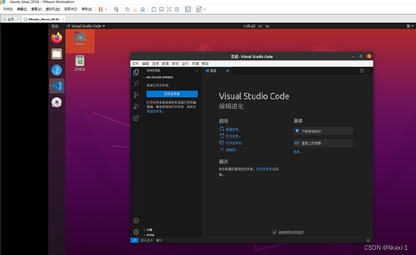Select the 回收站 trash icon on desktop
Viewport: 416px width, 255px height.
80,63
